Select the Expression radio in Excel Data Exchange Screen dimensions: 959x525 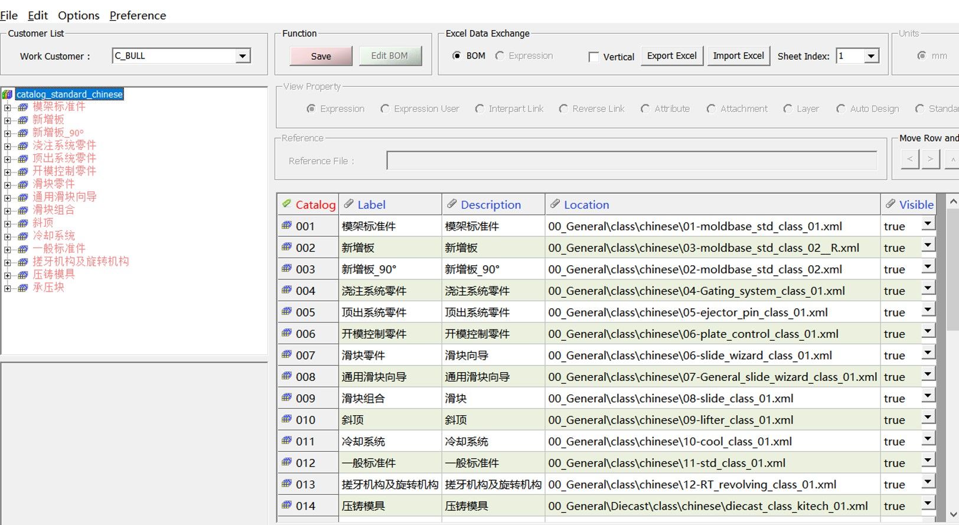pos(500,56)
